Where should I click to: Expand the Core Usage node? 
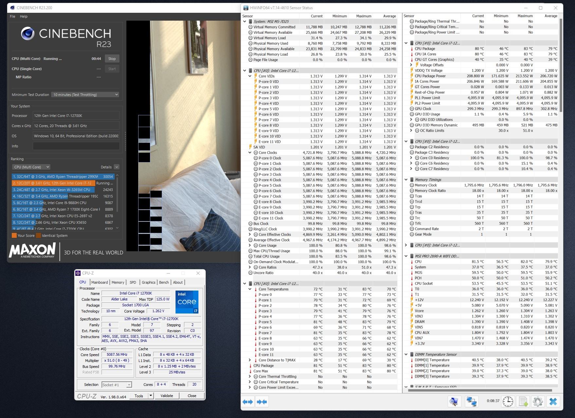[250, 245]
